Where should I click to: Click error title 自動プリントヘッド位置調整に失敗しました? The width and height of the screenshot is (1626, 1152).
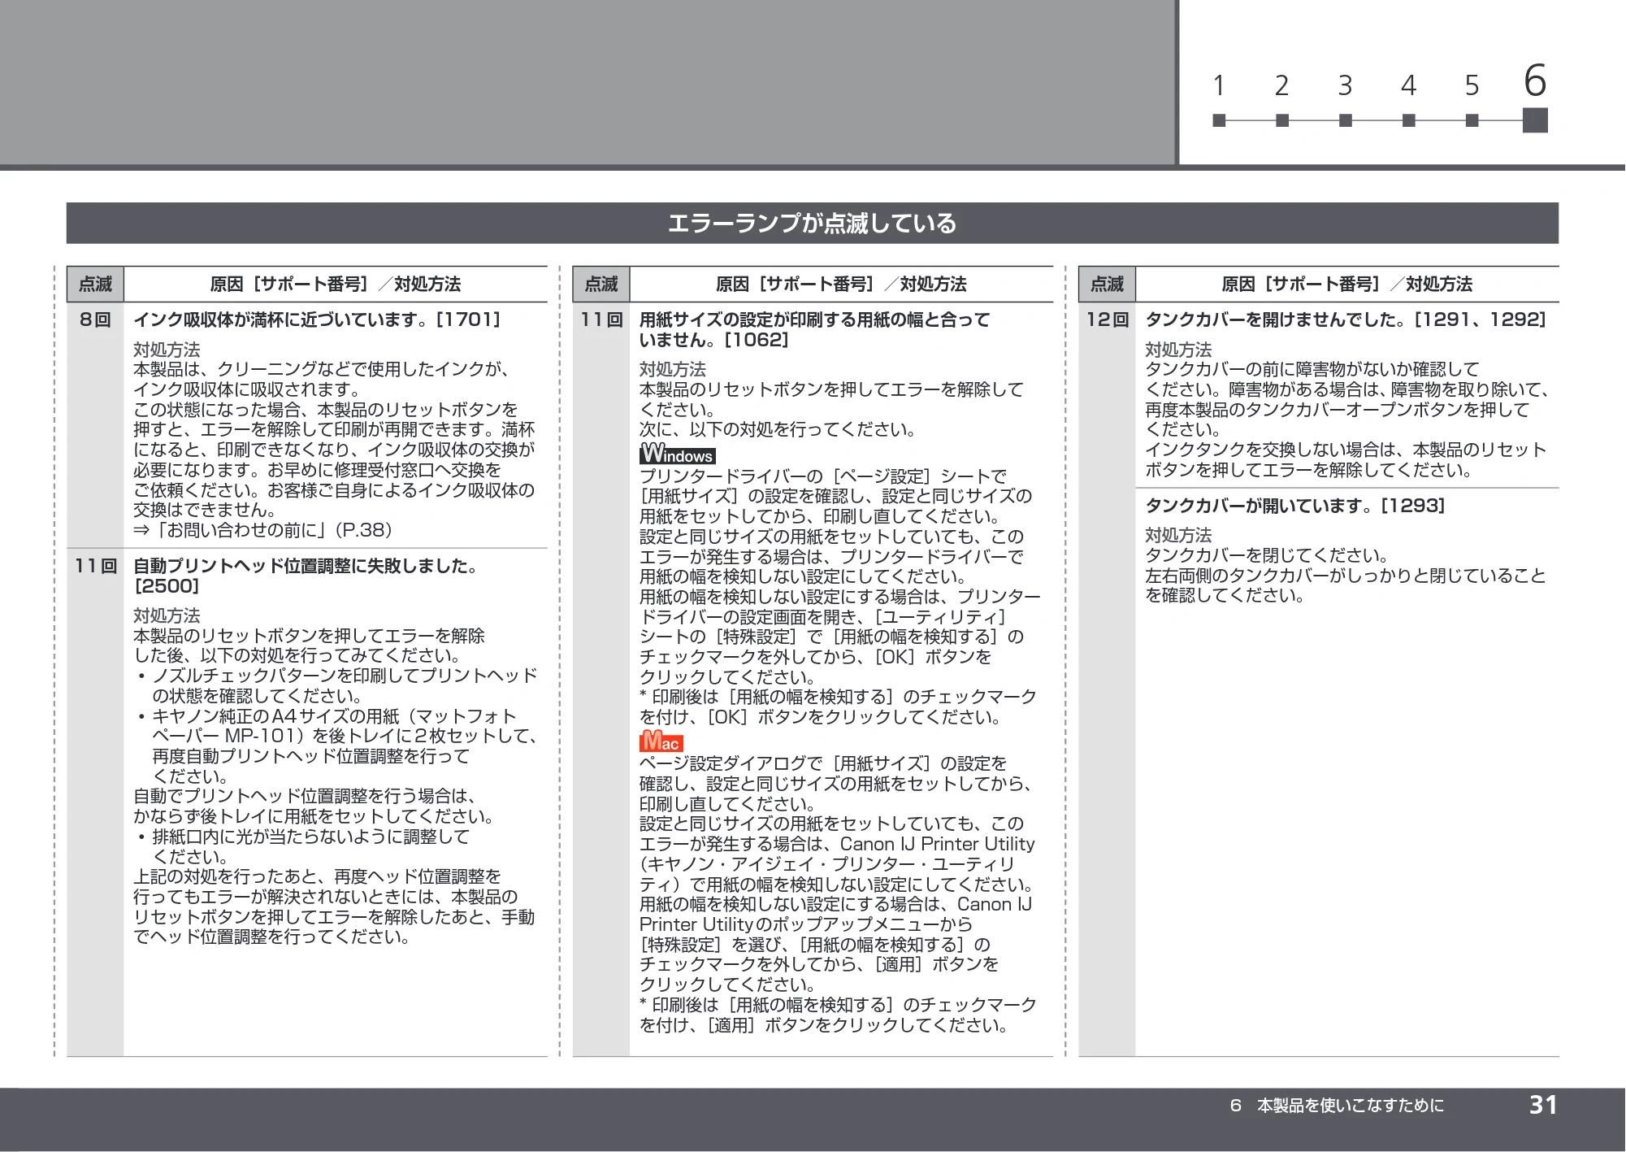[306, 566]
